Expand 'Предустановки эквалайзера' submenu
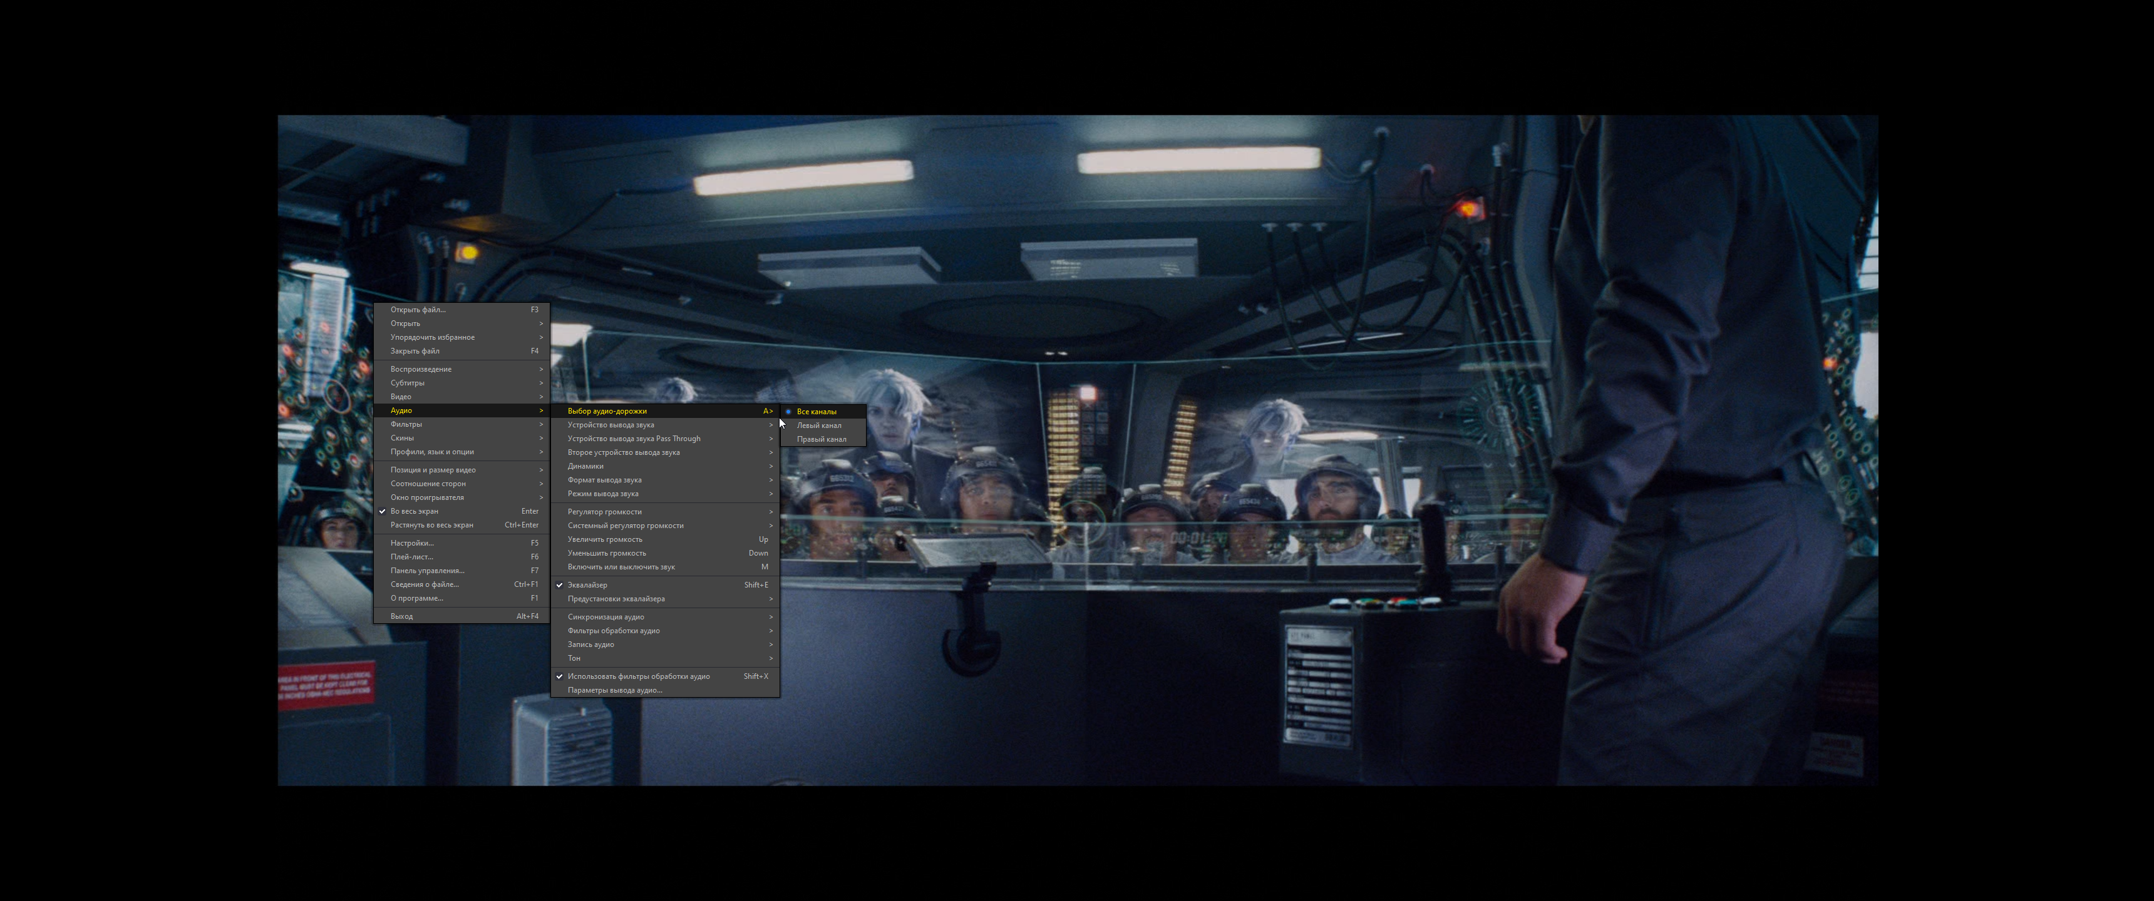The width and height of the screenshot is (2154, 901). (x=616, y=598)
